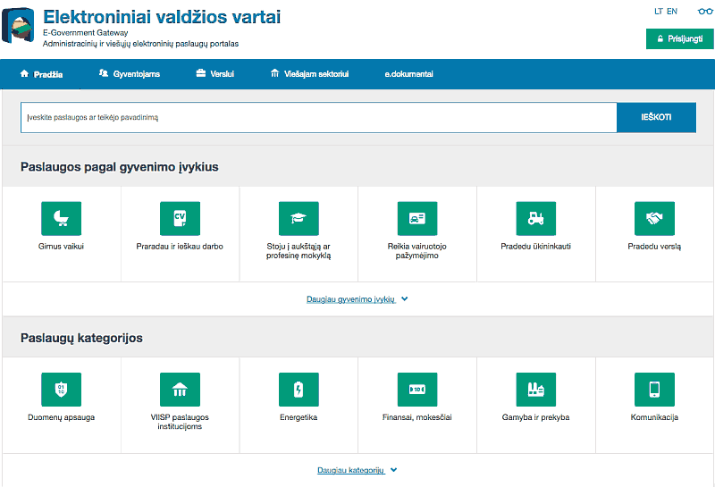Select the Energetika battery icon
The width and height of the screenshot is (715, 487).
[299, 390]
